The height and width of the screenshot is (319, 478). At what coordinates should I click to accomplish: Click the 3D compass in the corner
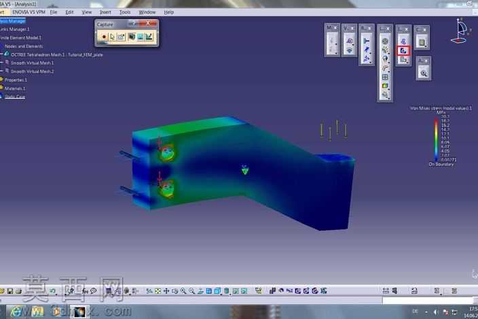pyautogui.click(x=460, y=31)
